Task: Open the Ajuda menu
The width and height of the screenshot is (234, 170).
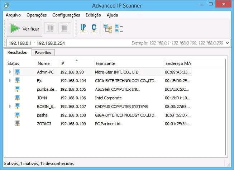Action: 112,15
